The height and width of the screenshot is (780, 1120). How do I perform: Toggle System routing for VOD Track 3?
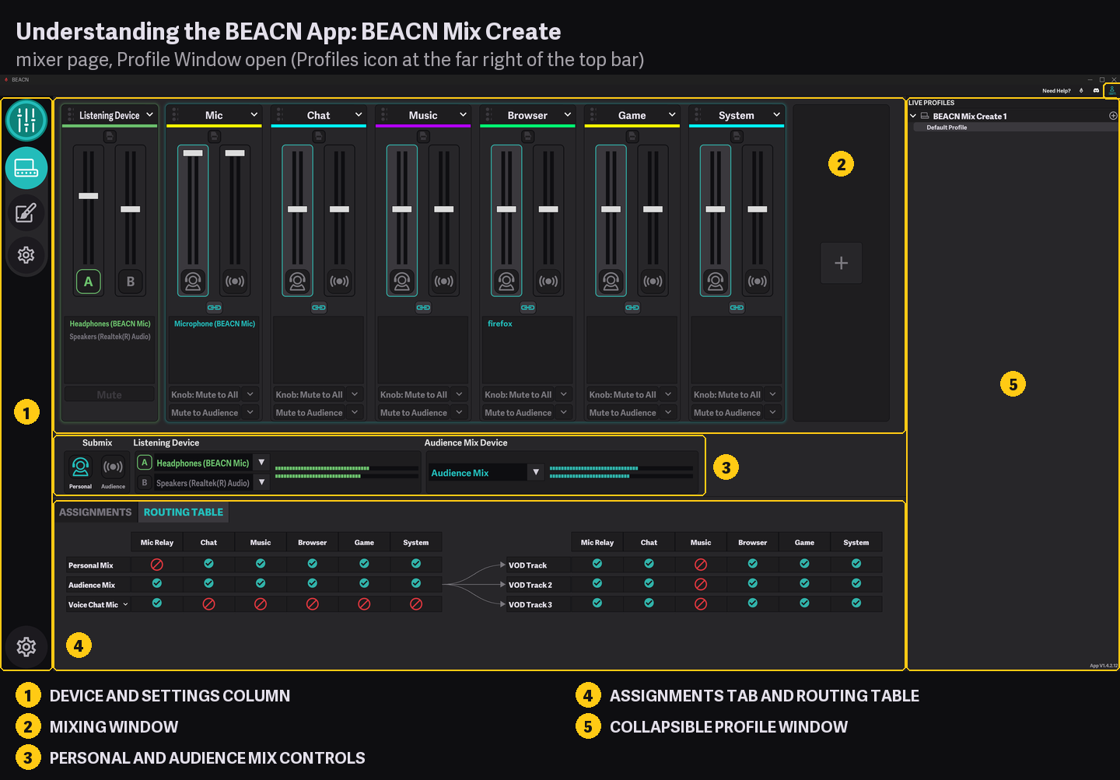(x=856, y=603)
